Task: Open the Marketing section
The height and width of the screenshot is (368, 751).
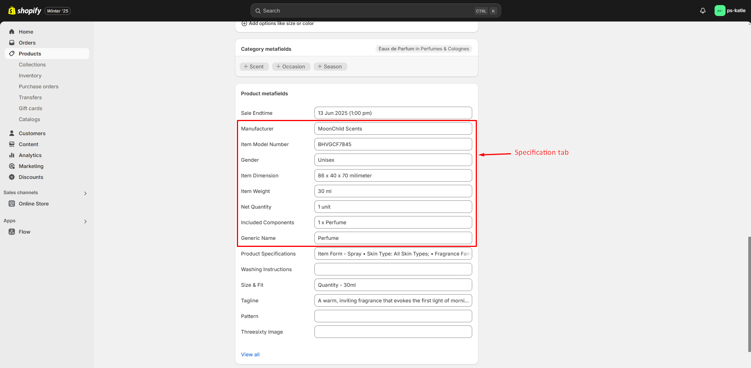Action: tap(31, 166)
